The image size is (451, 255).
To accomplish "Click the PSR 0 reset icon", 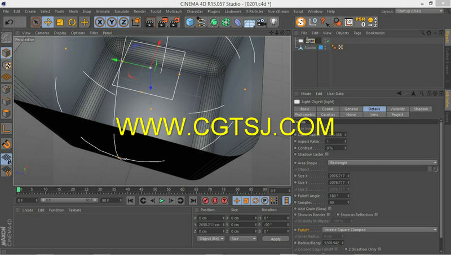I will pos(360,22).
